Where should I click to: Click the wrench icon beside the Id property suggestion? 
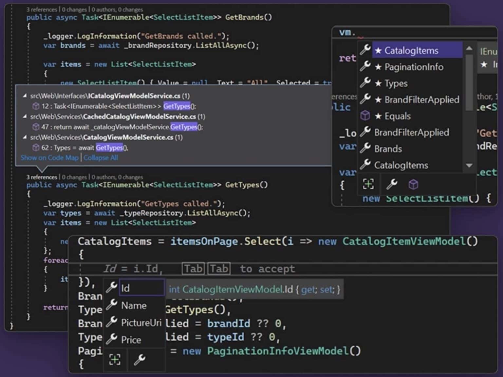click(112, 287)
